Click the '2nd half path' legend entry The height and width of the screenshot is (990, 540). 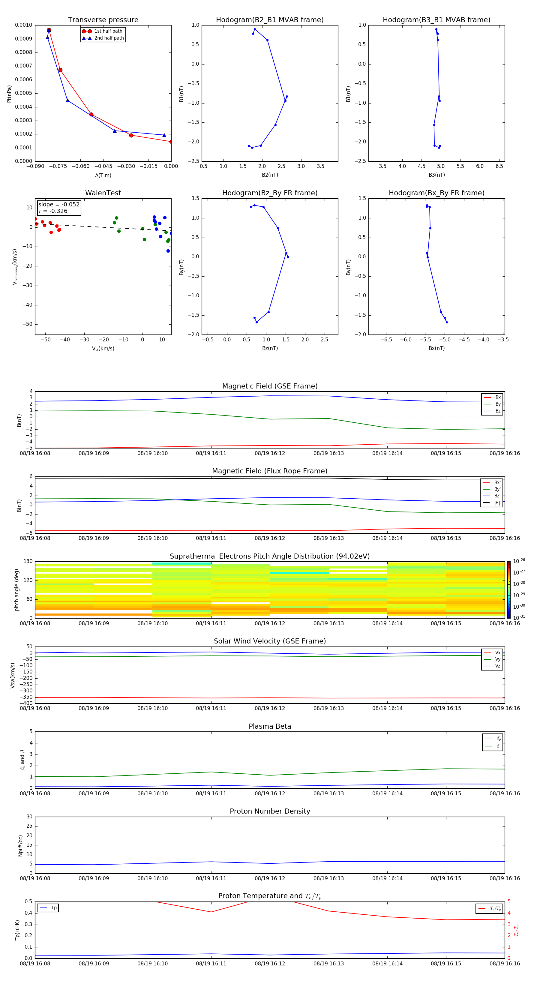[x=103, y=38]
